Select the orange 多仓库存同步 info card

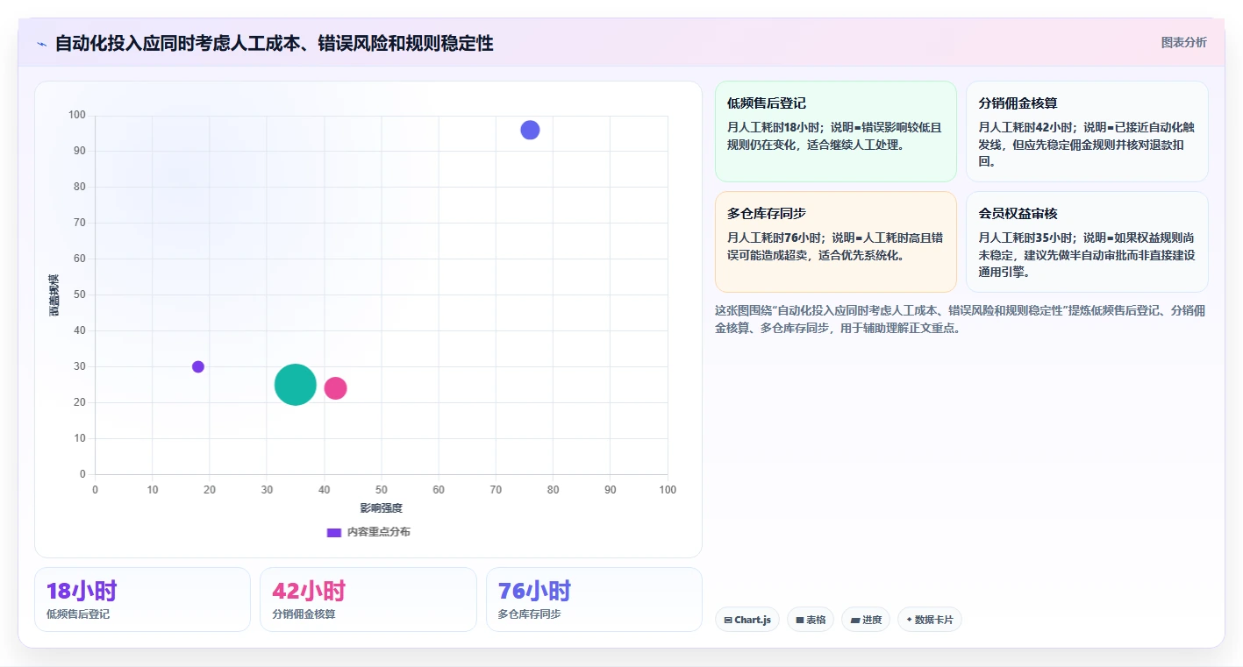(x=836, y=242)
